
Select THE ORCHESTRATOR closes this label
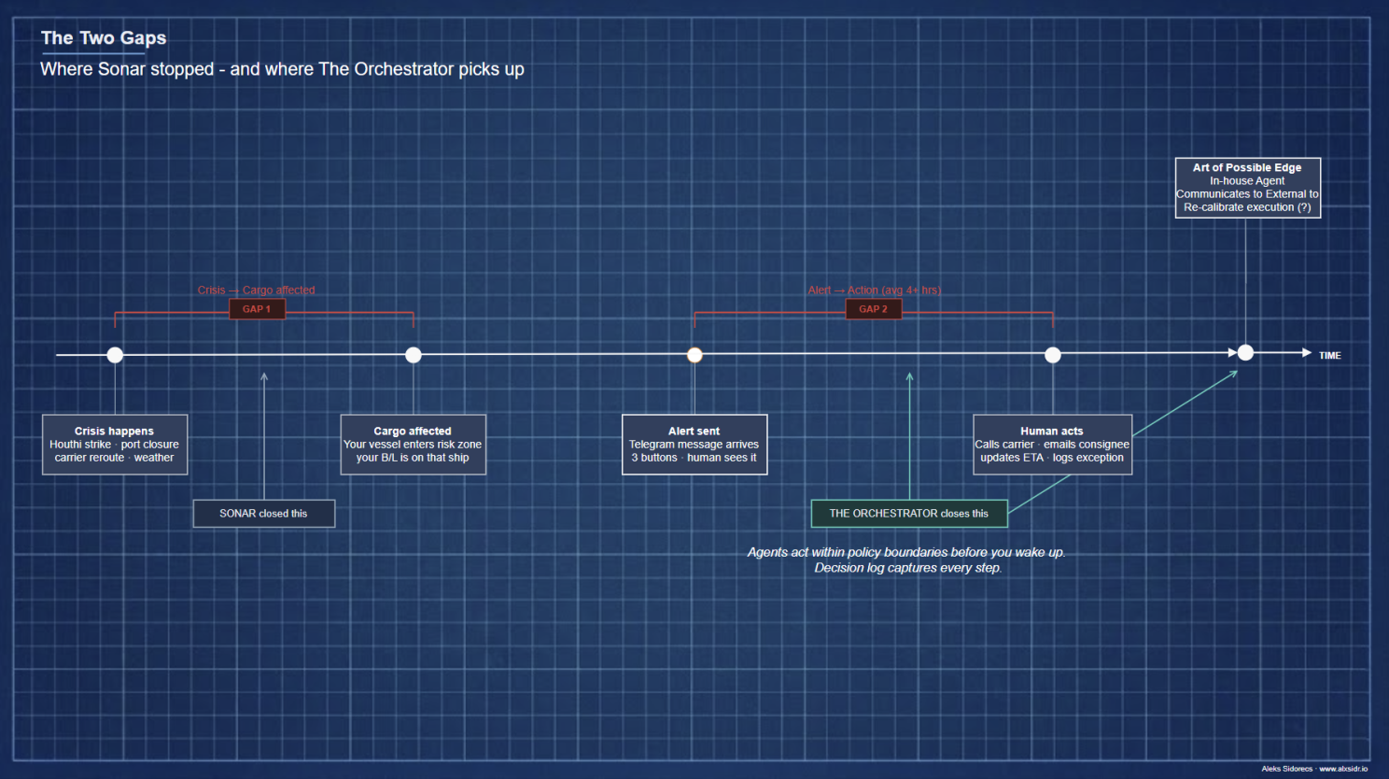[908, 513]
